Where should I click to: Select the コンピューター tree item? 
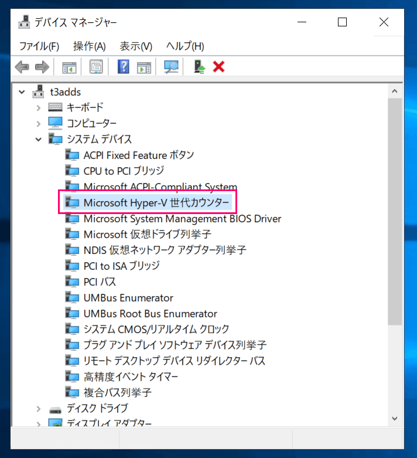coord(91,123)
